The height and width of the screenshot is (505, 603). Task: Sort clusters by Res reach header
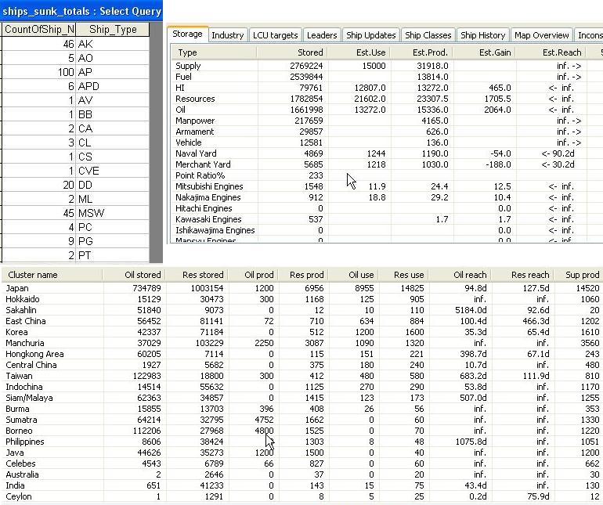tap(522, 275)
